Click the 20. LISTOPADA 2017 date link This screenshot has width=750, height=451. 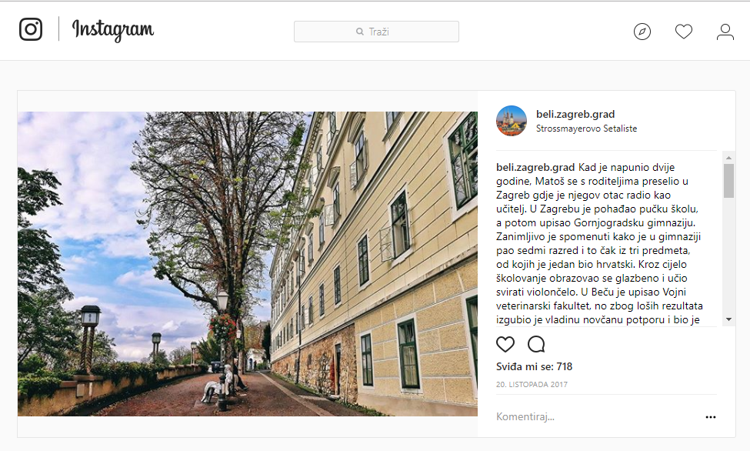[532, 385]
